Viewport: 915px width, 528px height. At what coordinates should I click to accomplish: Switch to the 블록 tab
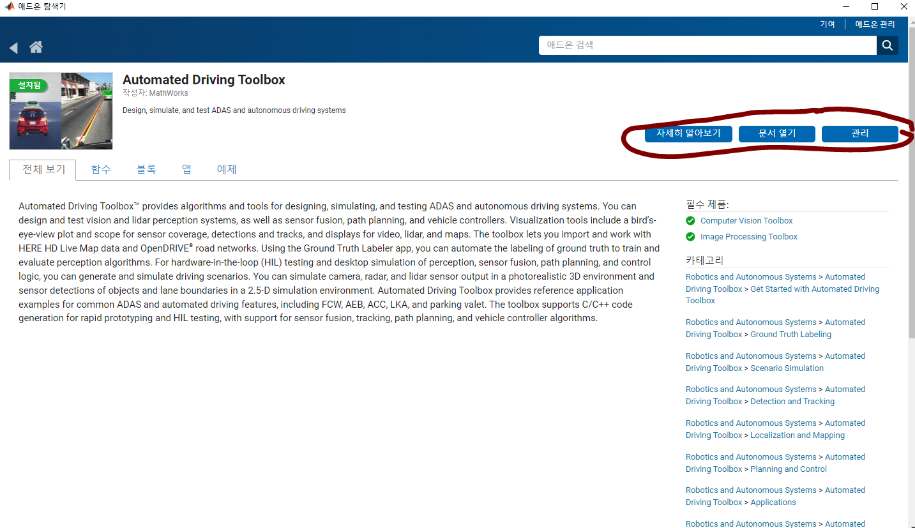click(146, 170)
